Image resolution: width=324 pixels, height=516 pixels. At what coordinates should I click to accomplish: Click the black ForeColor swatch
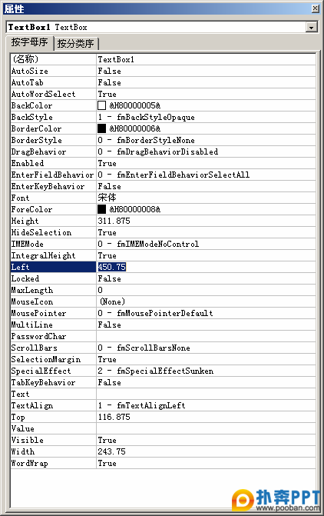click(102, 209)
